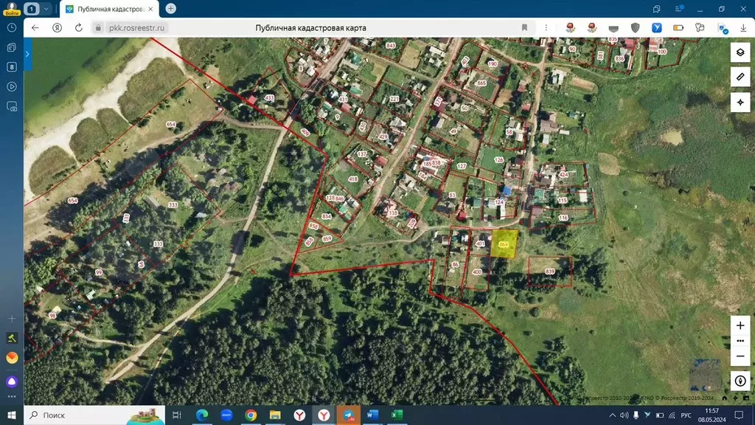Screen dimensions: 755x425
Task: Zoom out with the minus button
Action: click(740, 356)
